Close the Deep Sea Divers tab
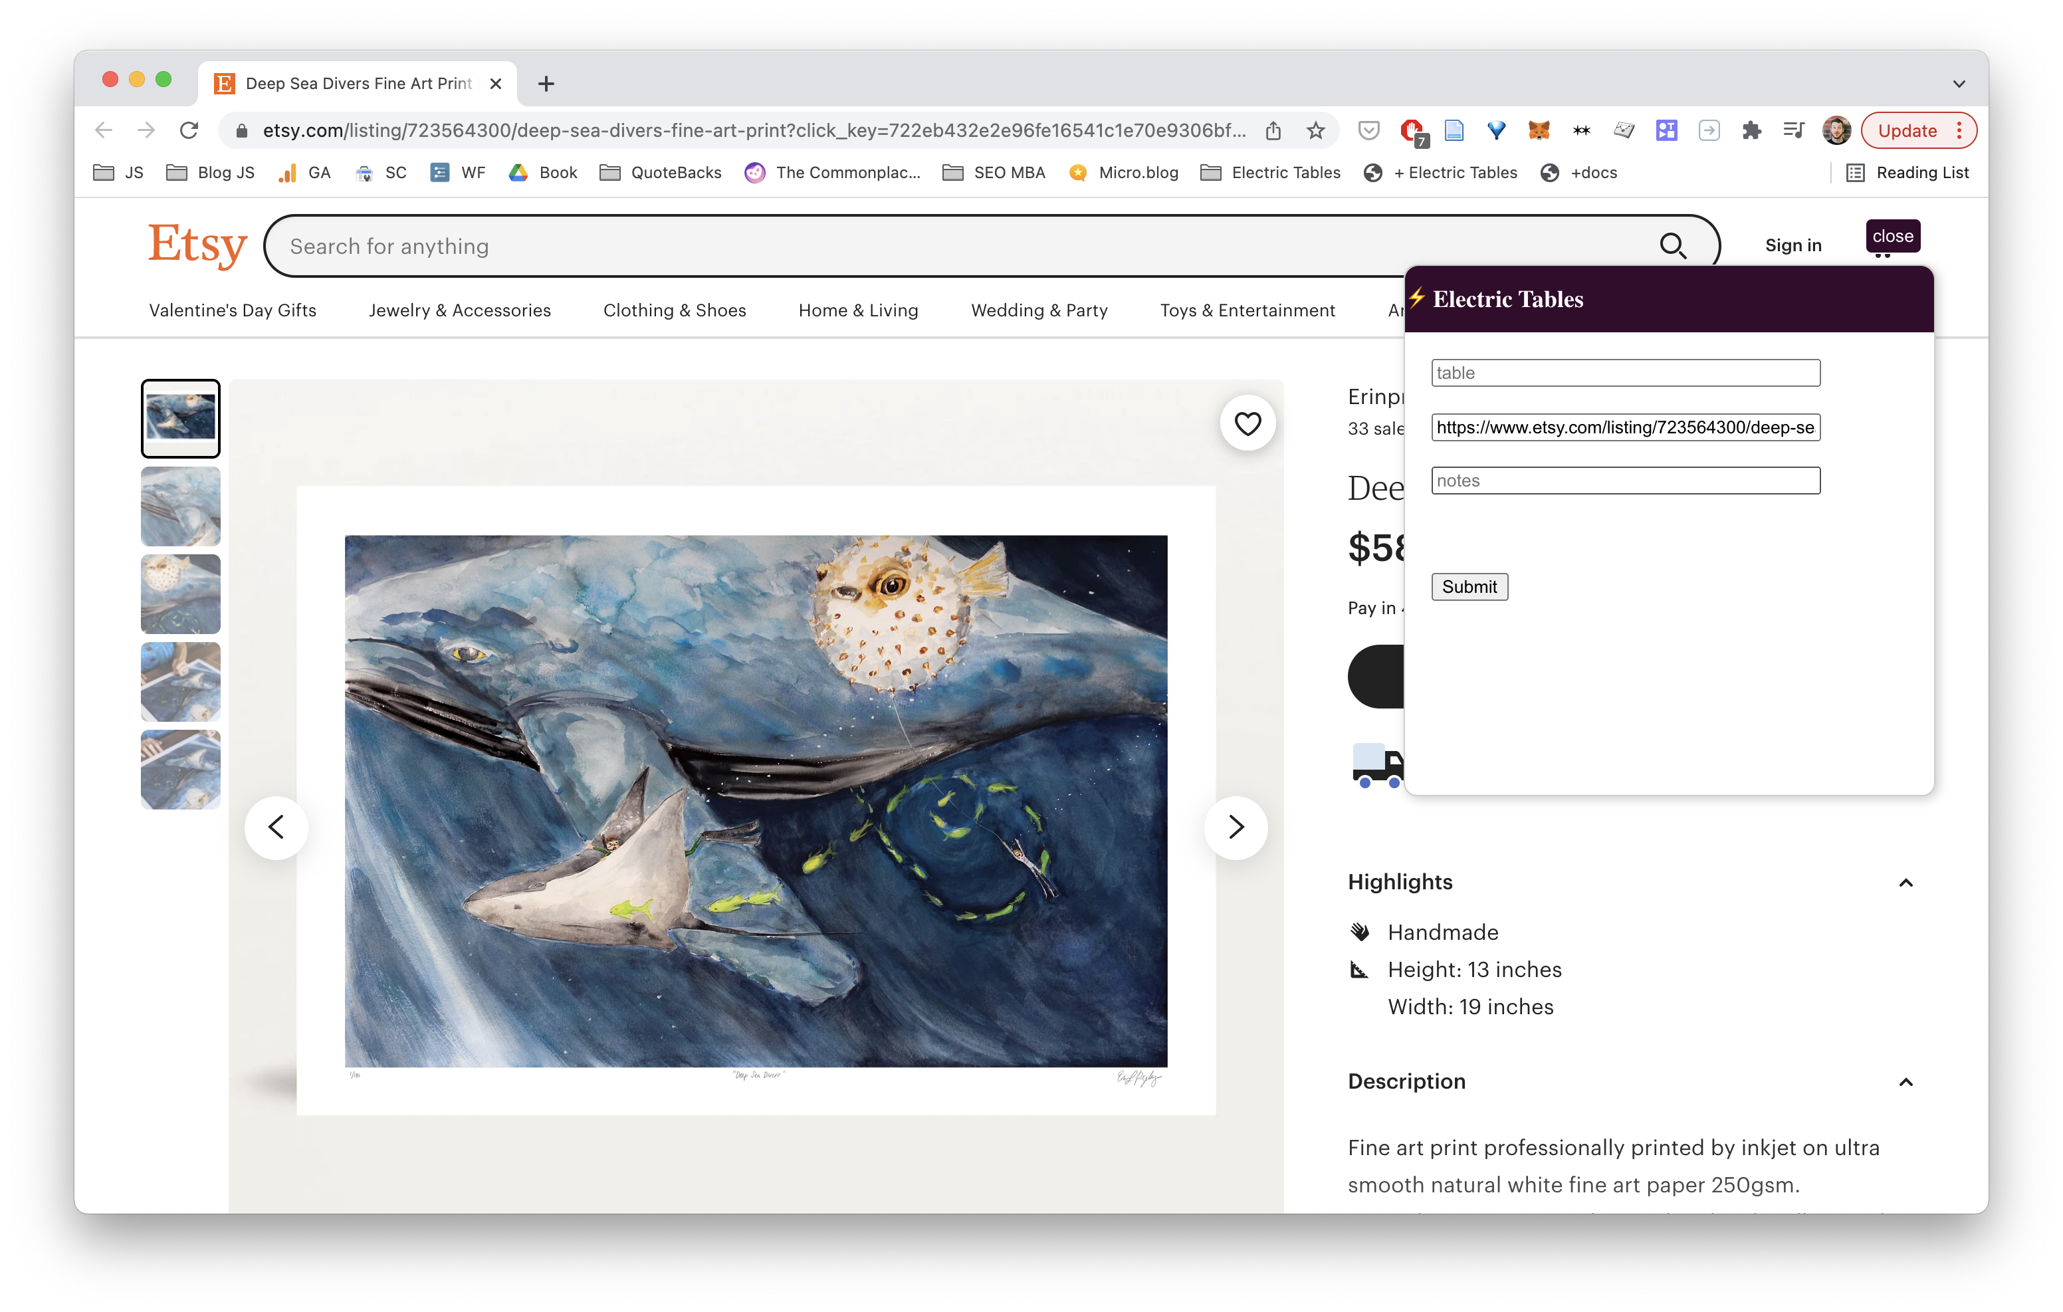Viewport: 2063px width, 1312px height. pos(495,83)
